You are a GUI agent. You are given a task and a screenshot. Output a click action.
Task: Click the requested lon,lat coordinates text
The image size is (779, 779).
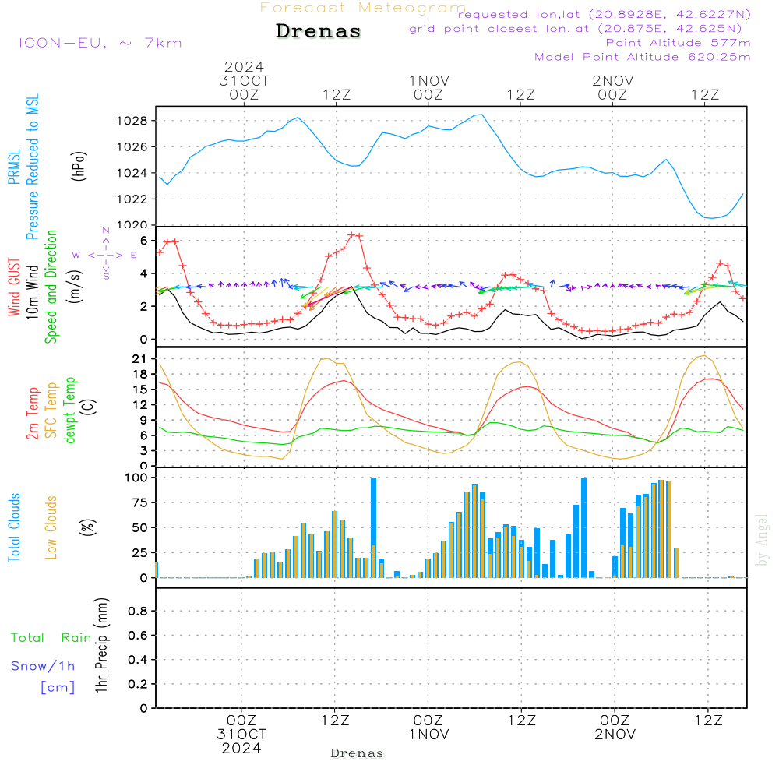pos(605,14)
